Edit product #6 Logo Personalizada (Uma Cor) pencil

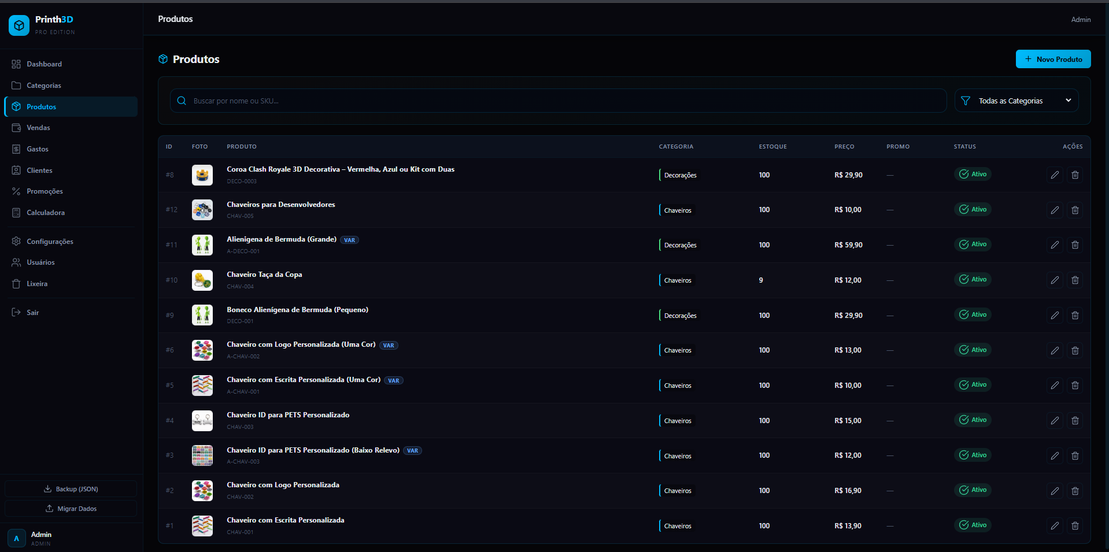tap(1055, 350)
